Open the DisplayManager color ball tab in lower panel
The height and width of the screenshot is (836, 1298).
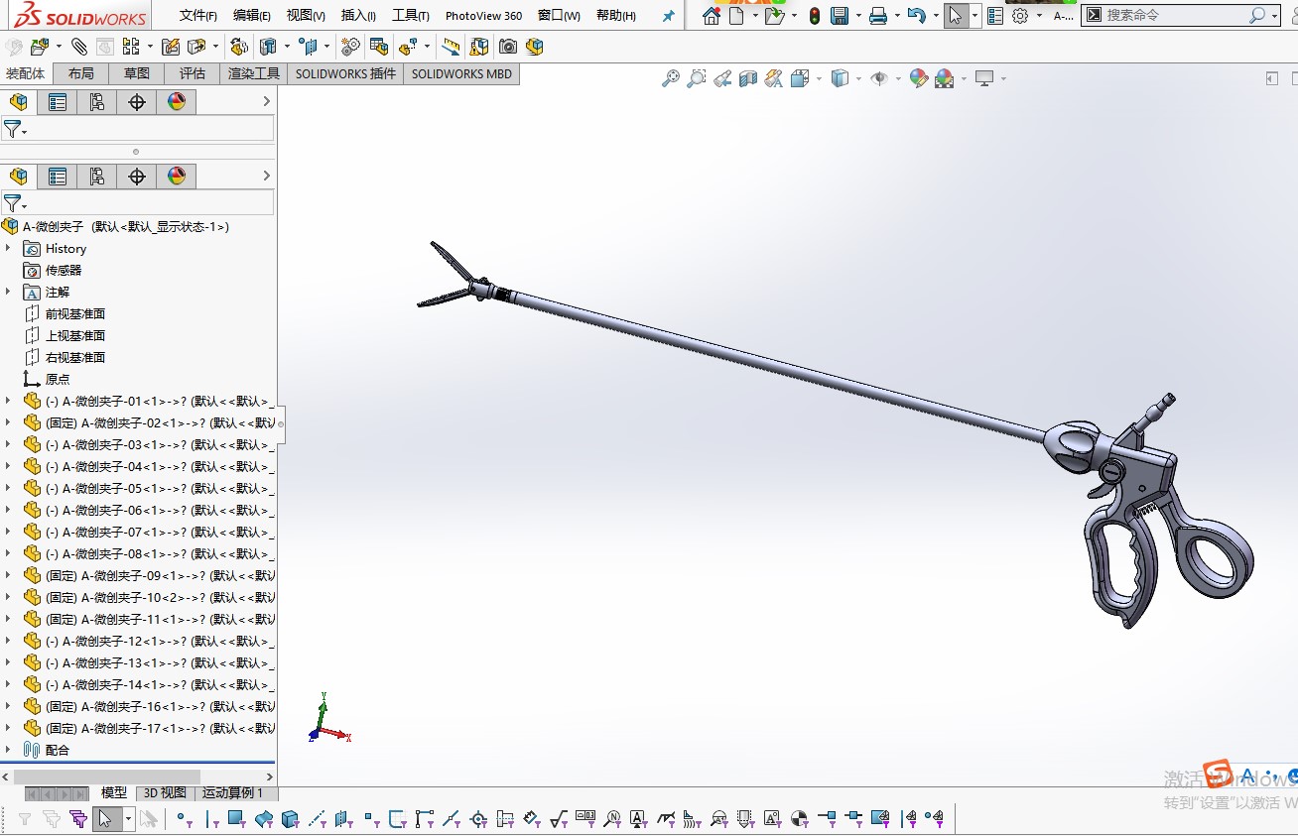[x=177, y=177]
